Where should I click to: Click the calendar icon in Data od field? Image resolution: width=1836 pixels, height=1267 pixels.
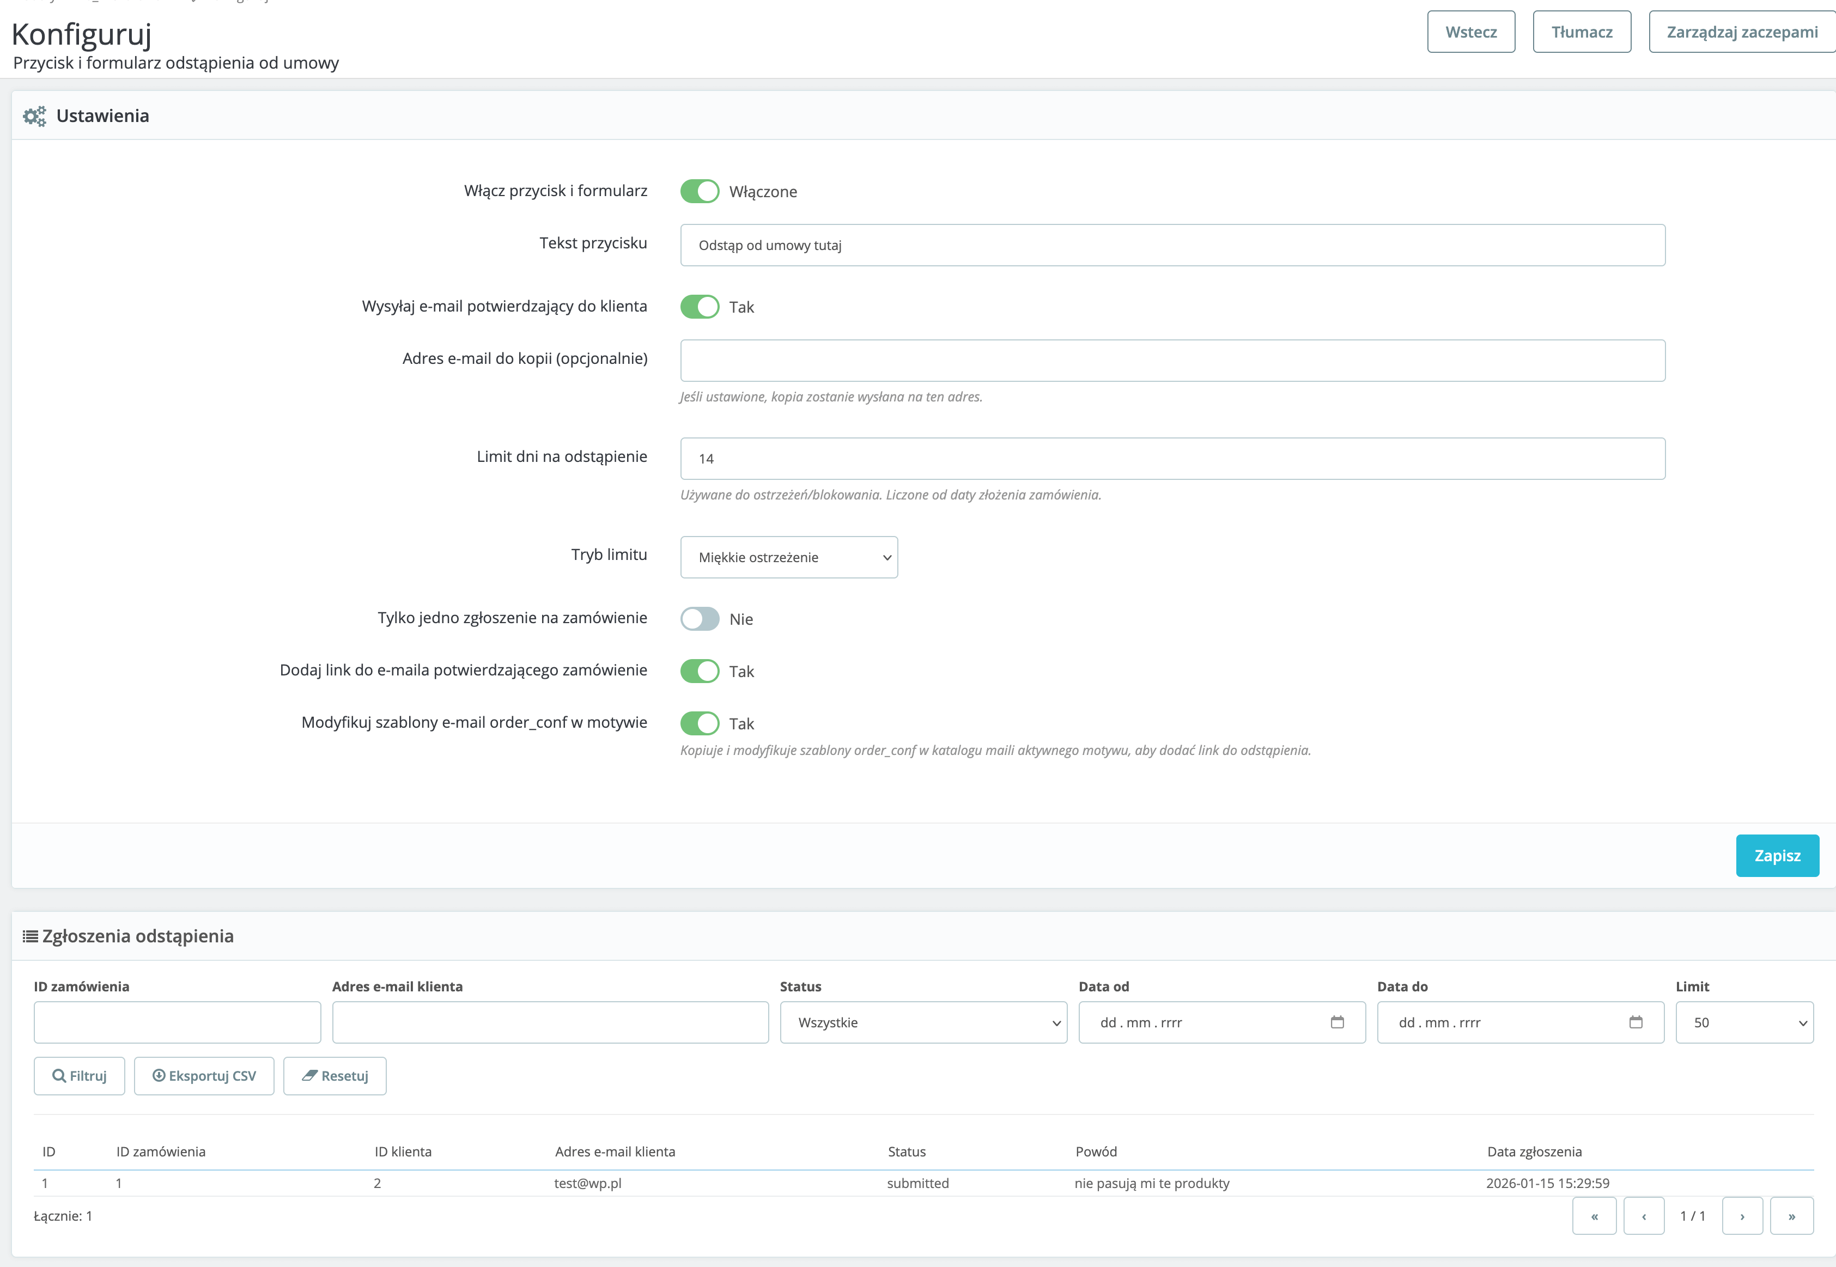[1337, 1022]
